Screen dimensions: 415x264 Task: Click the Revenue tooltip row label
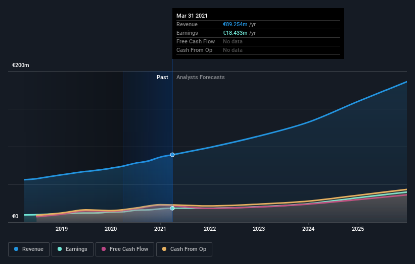[x=187, y=24]
